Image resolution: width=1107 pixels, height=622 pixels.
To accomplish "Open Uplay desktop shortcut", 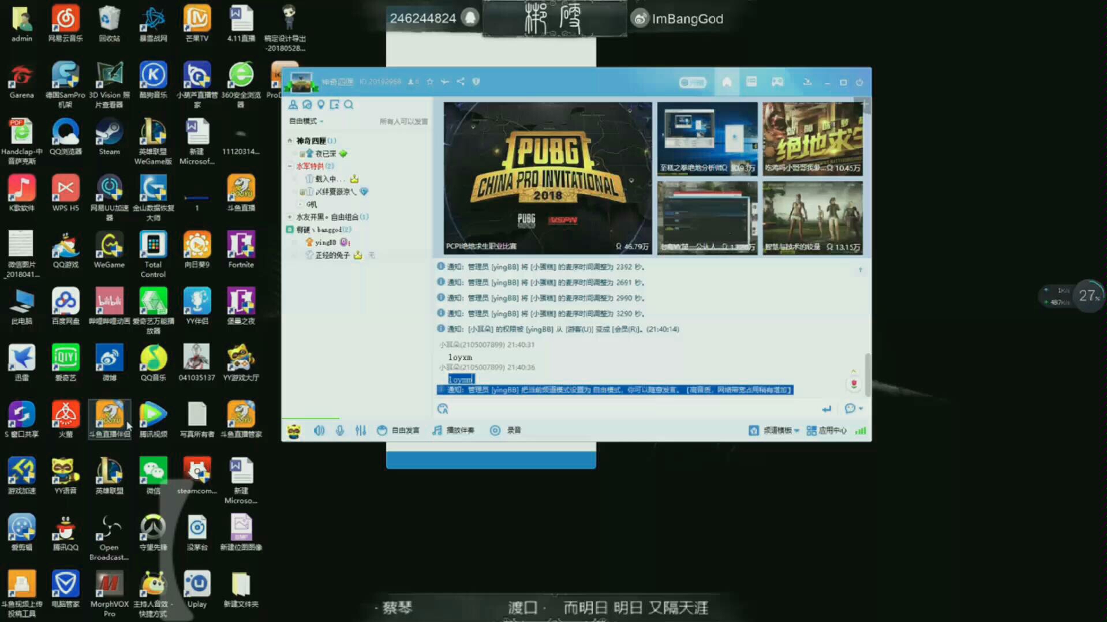I will 197,589.
